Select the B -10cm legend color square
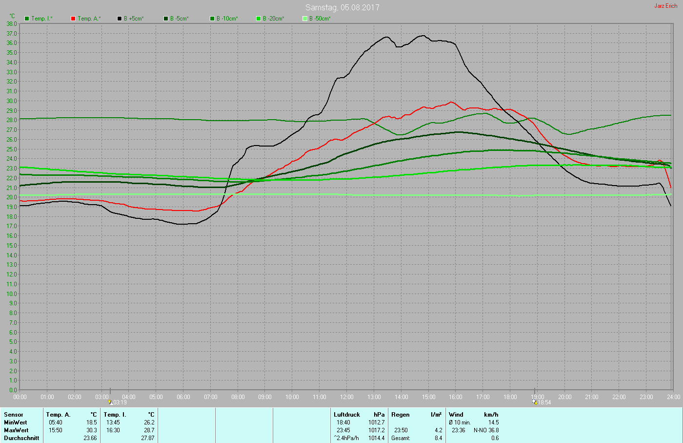Viewport: 683px width, 443px height. point(212,19)
